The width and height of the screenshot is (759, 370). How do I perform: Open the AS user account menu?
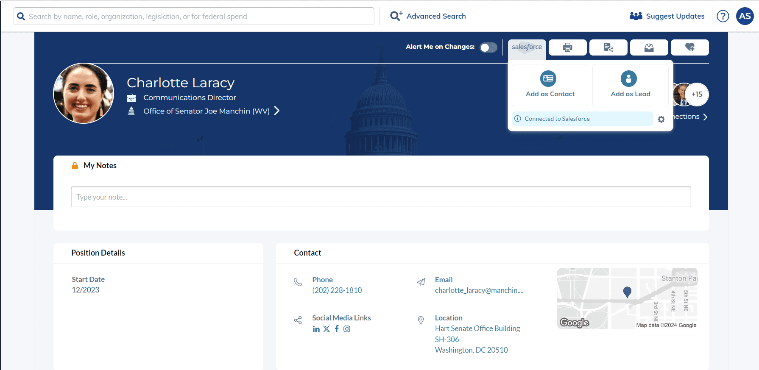pyautogui.click(x=745, y=17)
